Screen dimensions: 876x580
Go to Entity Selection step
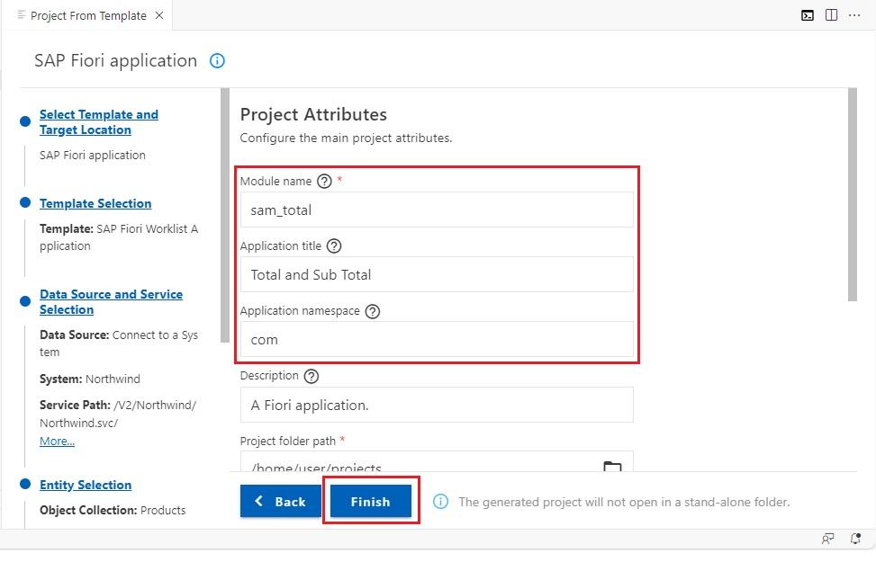[86, 485]
